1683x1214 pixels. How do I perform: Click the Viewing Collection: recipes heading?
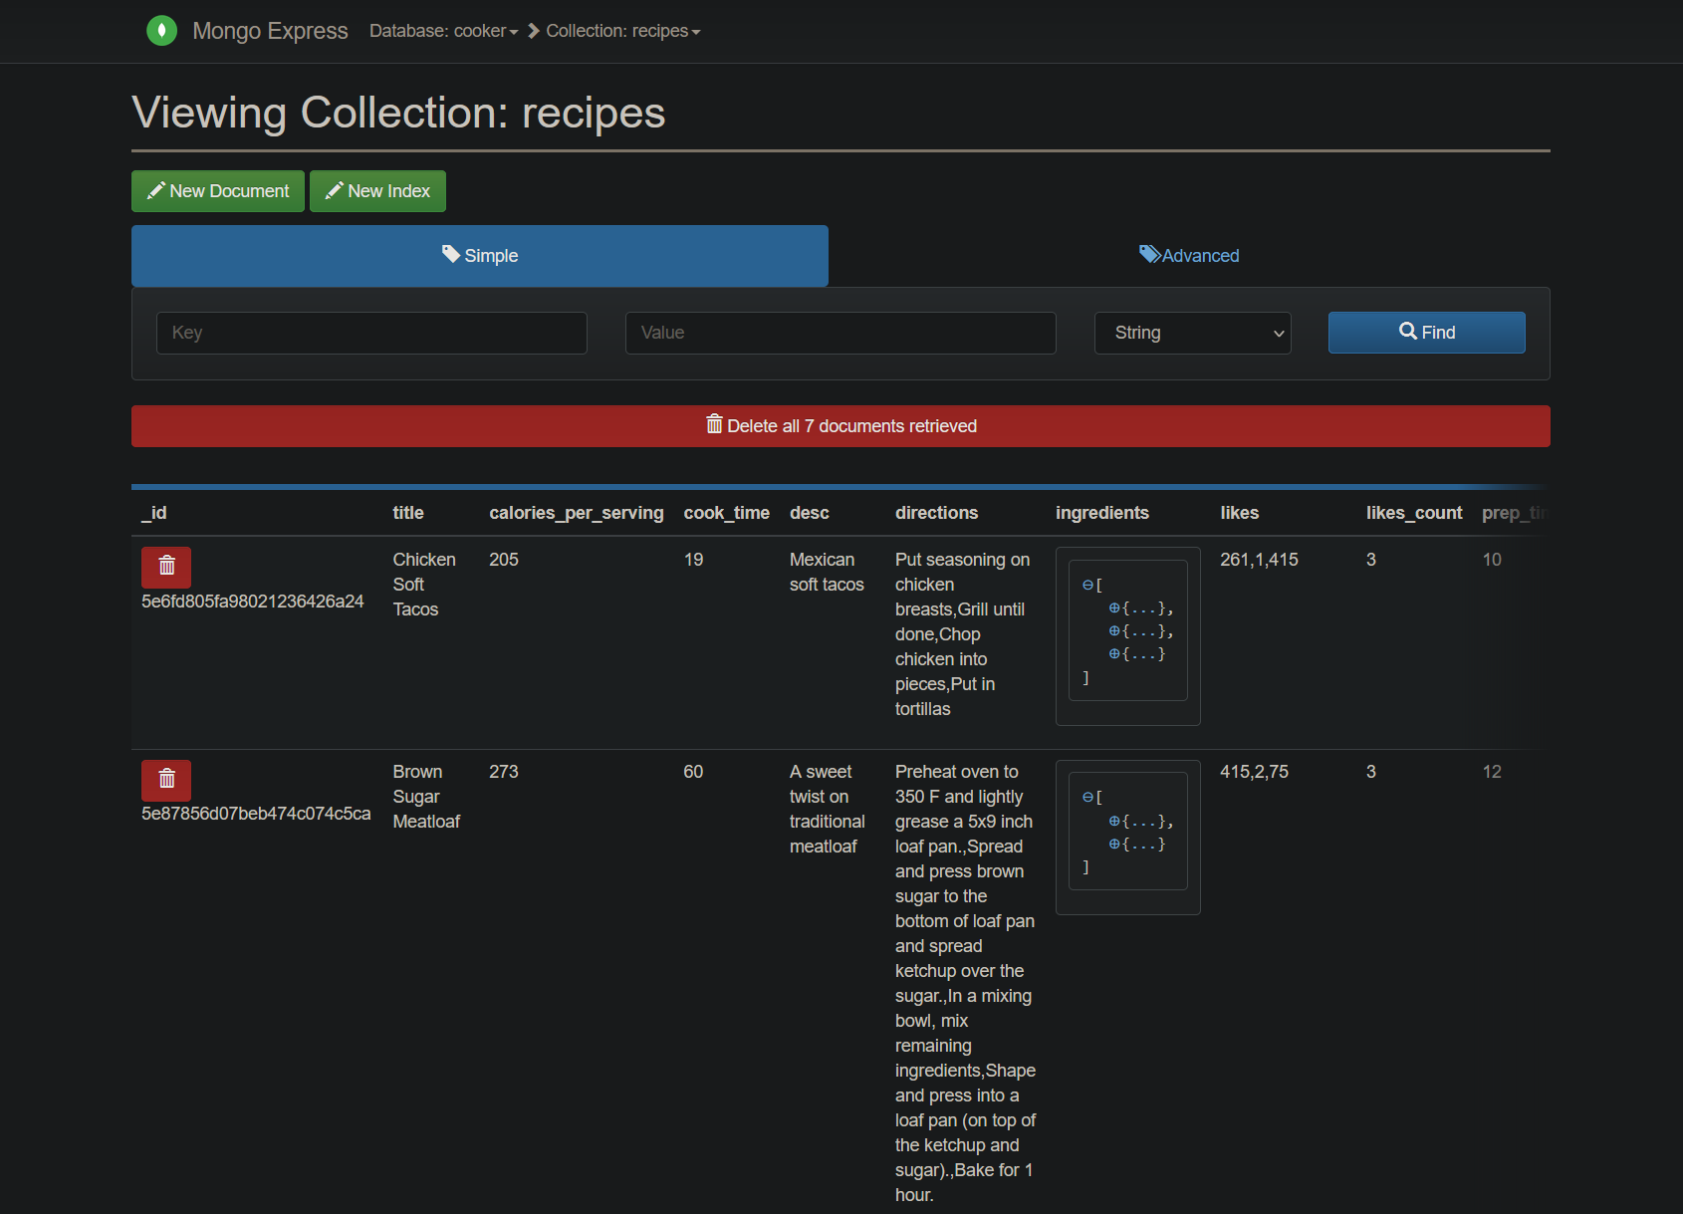(x=398, y=113)
